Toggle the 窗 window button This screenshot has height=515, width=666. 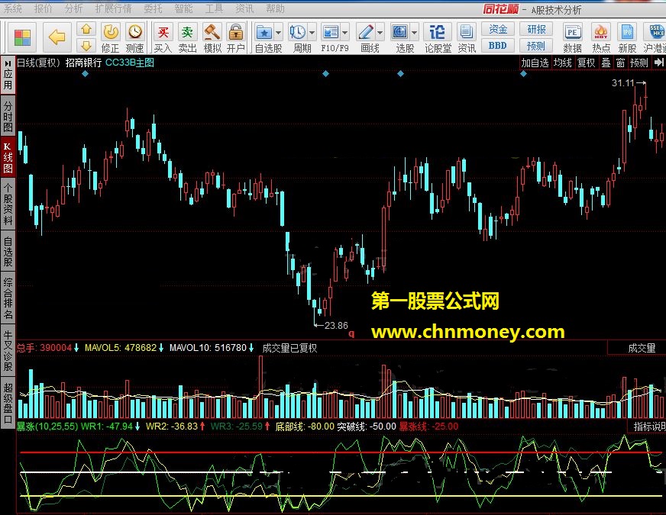(620, 63)
